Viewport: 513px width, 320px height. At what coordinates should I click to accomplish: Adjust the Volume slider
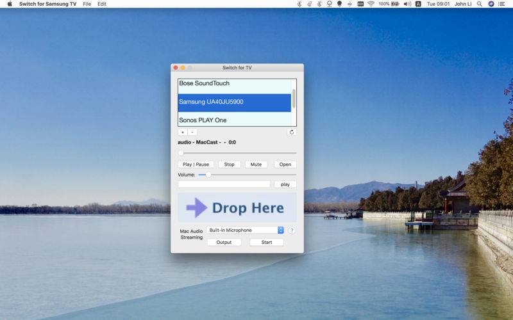point(247,175)
